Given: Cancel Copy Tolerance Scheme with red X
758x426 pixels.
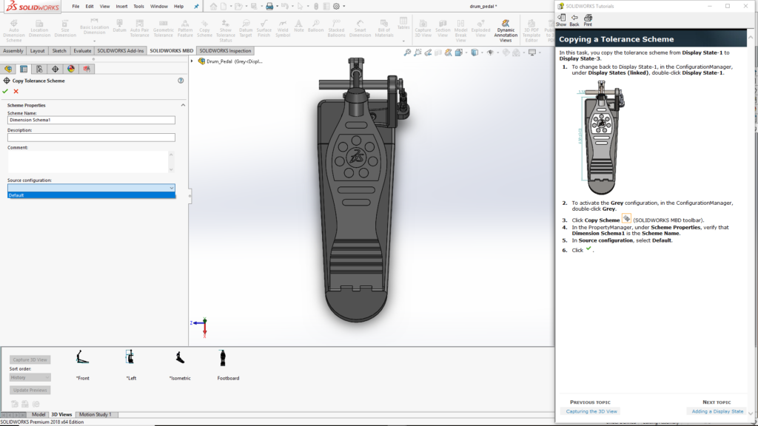Looking at the screenshot, I should 16,91.
